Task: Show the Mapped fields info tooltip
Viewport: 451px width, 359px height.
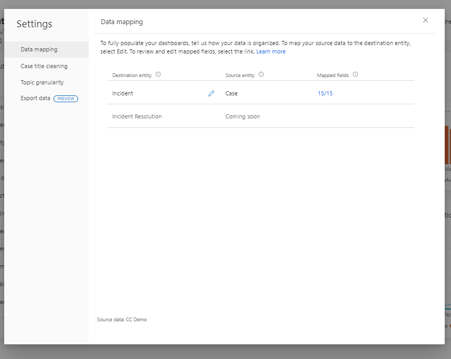Action: (355, 74)
